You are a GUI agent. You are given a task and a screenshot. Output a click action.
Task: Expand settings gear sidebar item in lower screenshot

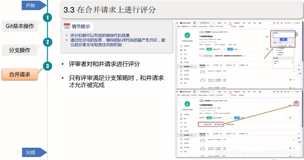pos(188,152)
